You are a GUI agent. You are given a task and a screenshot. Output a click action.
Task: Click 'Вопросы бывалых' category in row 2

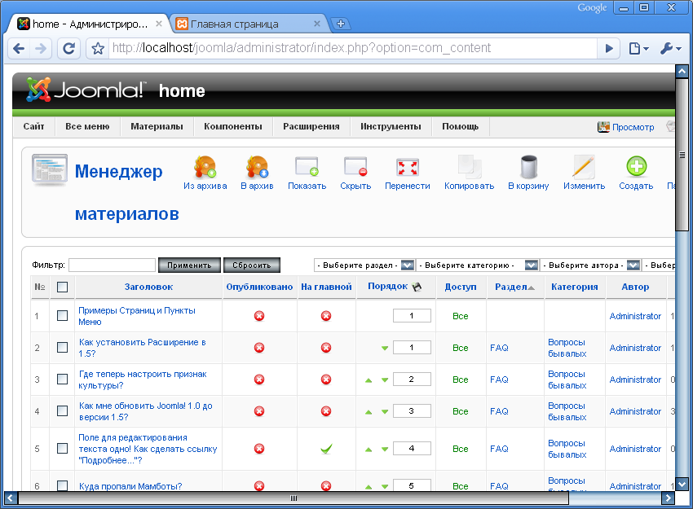click(x=567, y=348)
